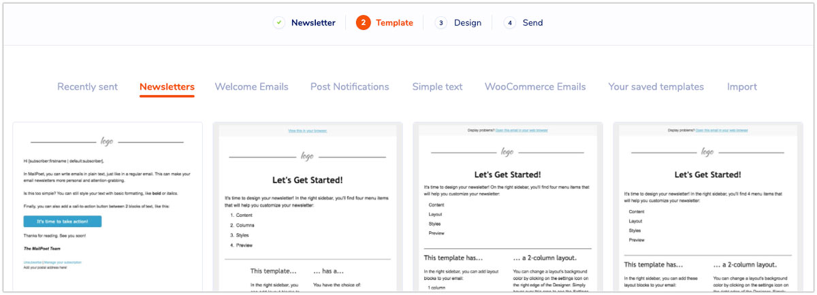Select the Template step label
This screenshot has width=817, height=295.
pos(394,22)
